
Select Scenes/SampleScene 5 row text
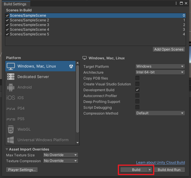click(x=29, y=34)
